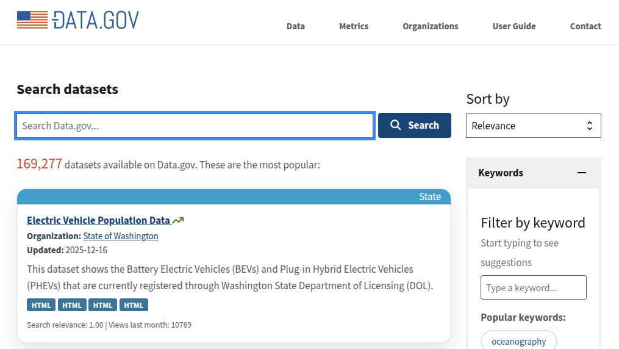Click the fourth HTML resource badge
Screen dimensions: 619x349
click(134, 305)
